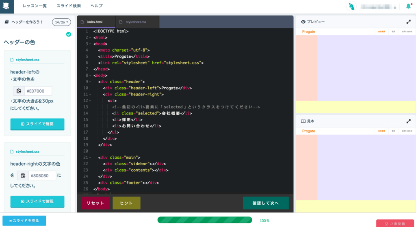Click the second stylesheet.css card label
The height and width of the screenshot is (227, 416).
(27, 152)
